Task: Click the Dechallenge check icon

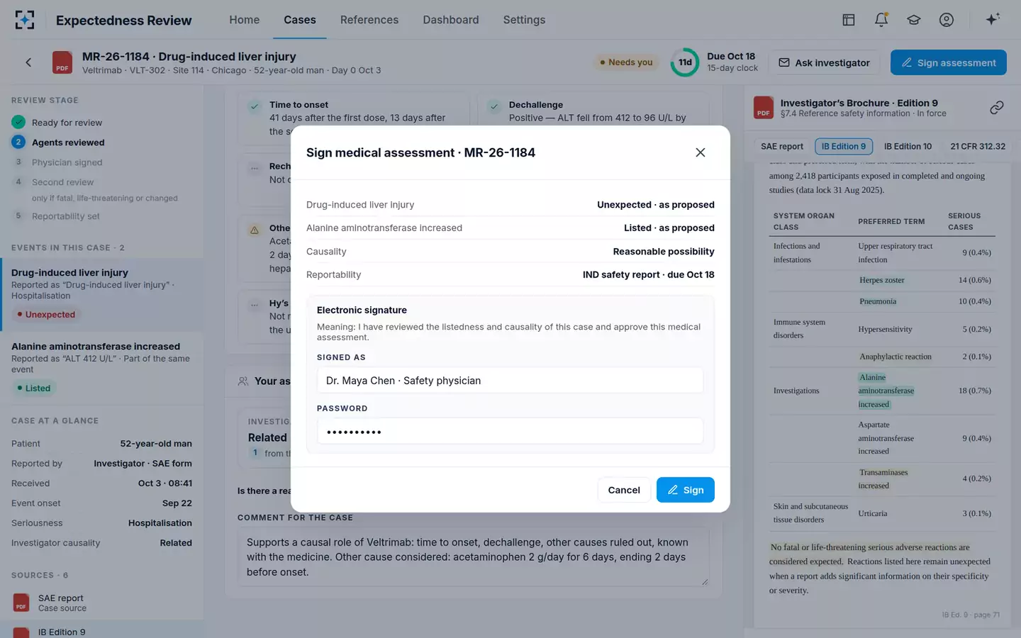Action: [x=494, y=107]
